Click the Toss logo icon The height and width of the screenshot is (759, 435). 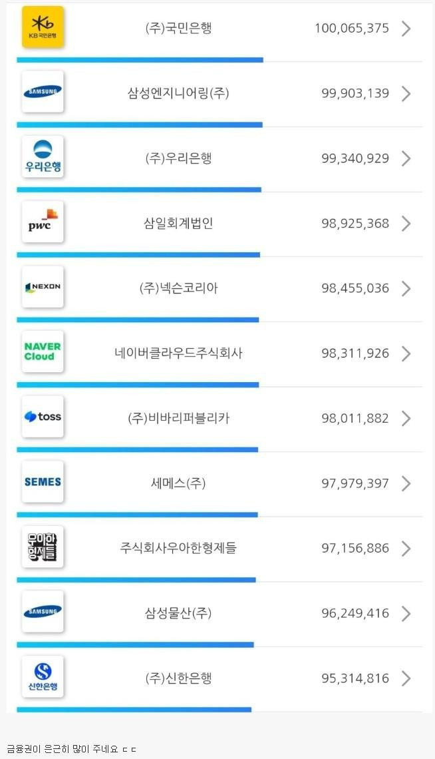click(x=43, y=417)
